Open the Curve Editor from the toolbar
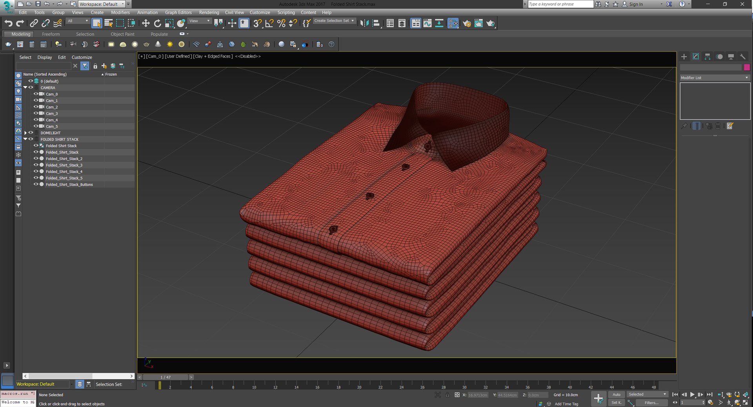753x407 pixels. click(427, 24)
